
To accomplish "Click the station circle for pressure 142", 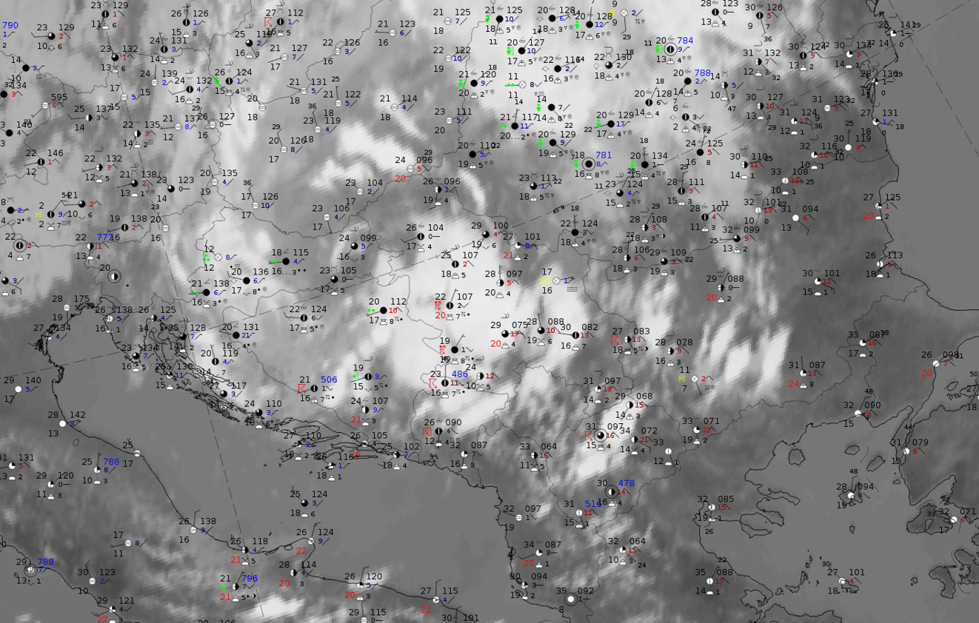I will pyautogui.click(x=63, y=425).
